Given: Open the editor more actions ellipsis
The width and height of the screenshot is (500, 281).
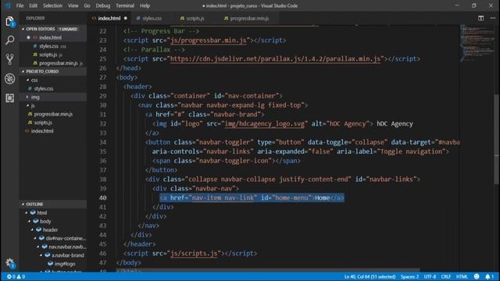Looking at the screenshot, I should 493,18.
